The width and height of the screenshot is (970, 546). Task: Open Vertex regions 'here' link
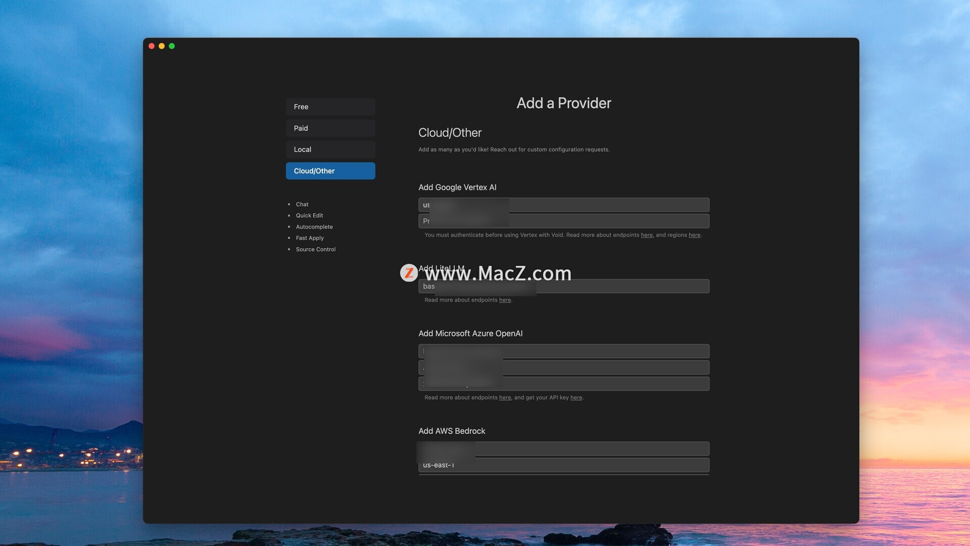(x=695, y=235)
